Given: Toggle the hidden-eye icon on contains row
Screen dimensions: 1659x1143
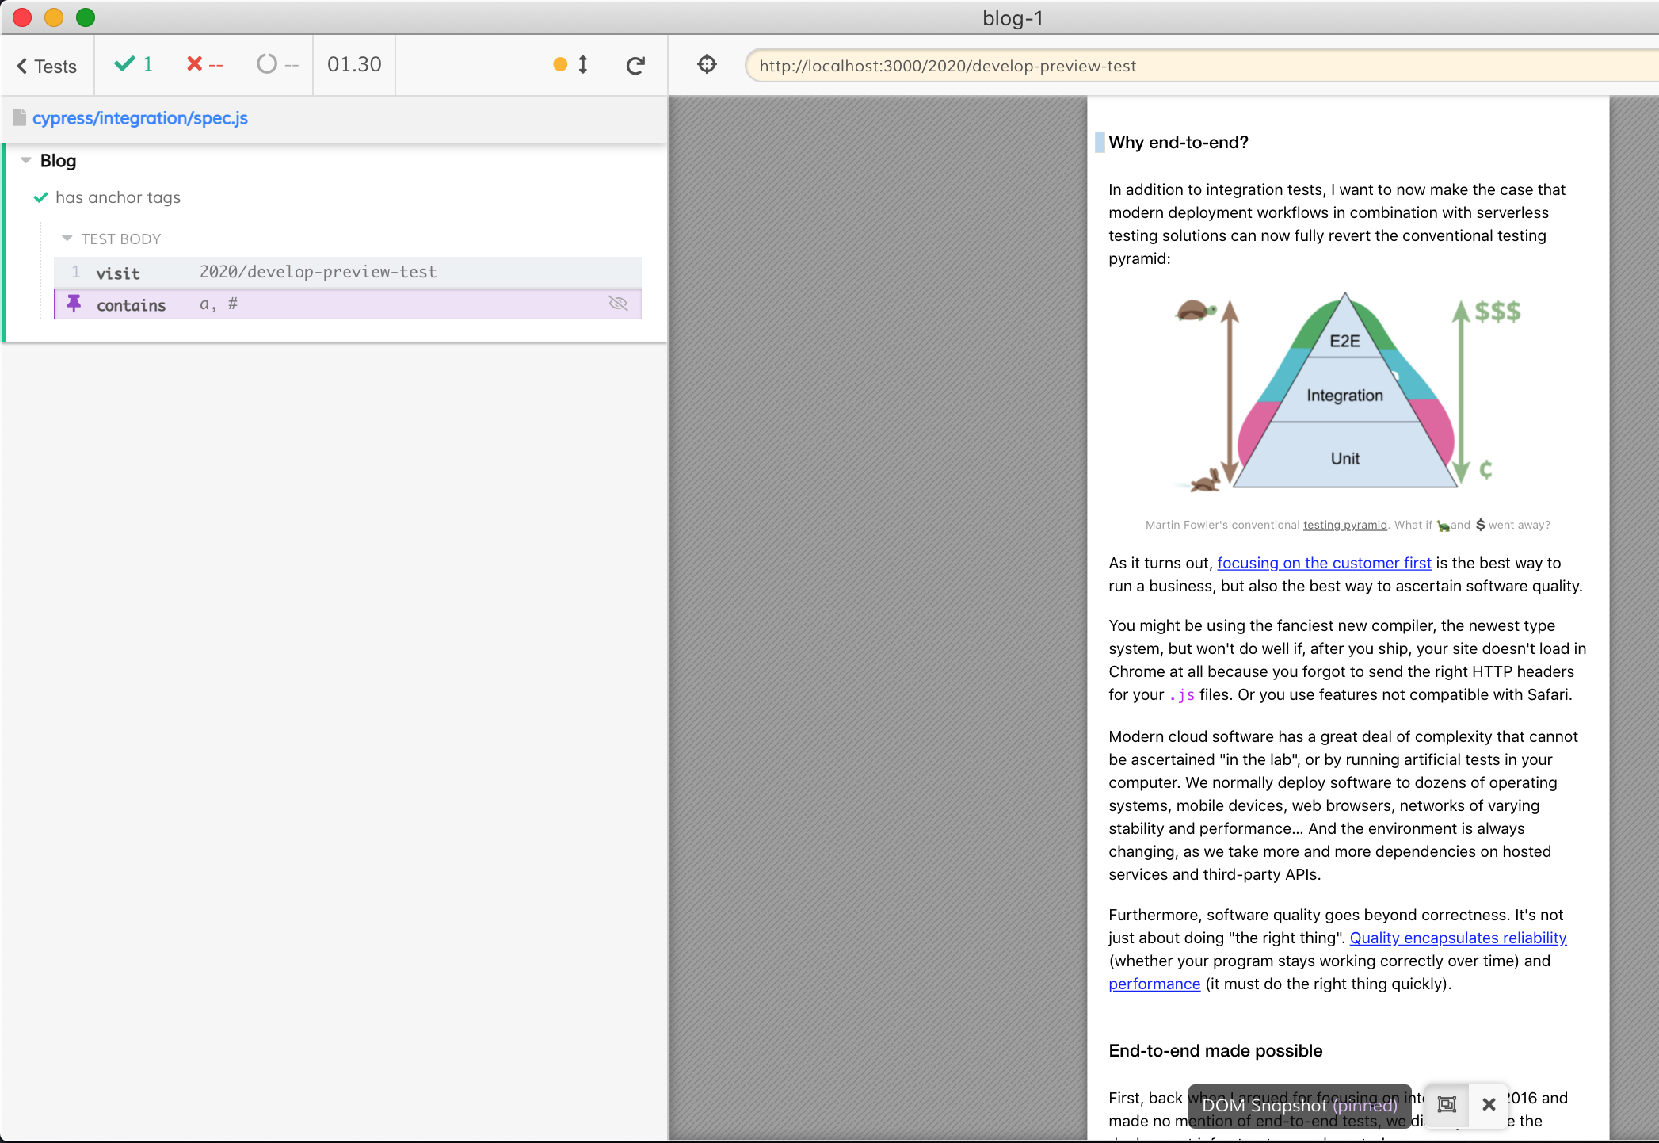Looking at the screenshot, I should click(618, 304).
